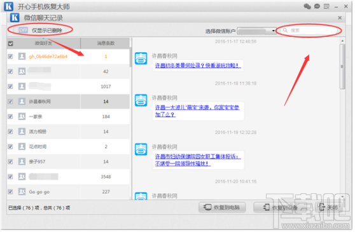Uncheck the 一家亲 row checkbox

point(10,116)
